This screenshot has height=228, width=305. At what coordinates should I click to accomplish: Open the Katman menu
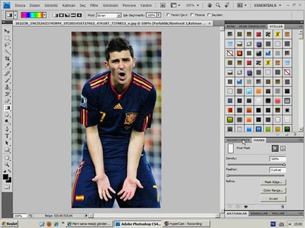pos(69,6)
